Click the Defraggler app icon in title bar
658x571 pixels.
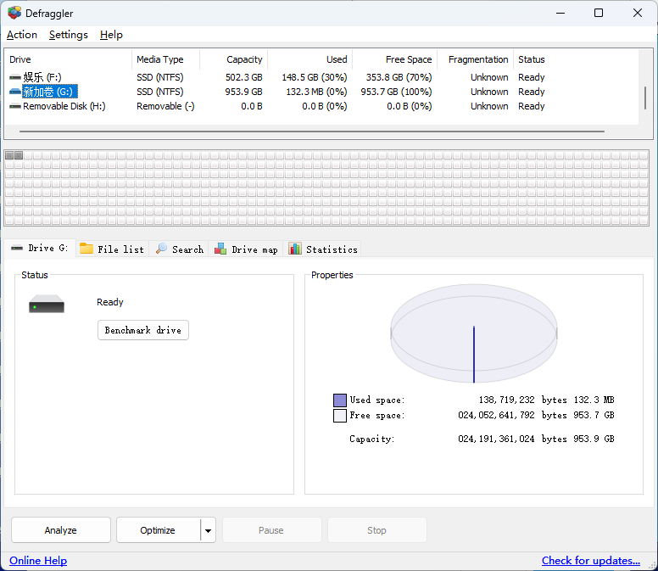pyautogui.click(x=14, y=13)
